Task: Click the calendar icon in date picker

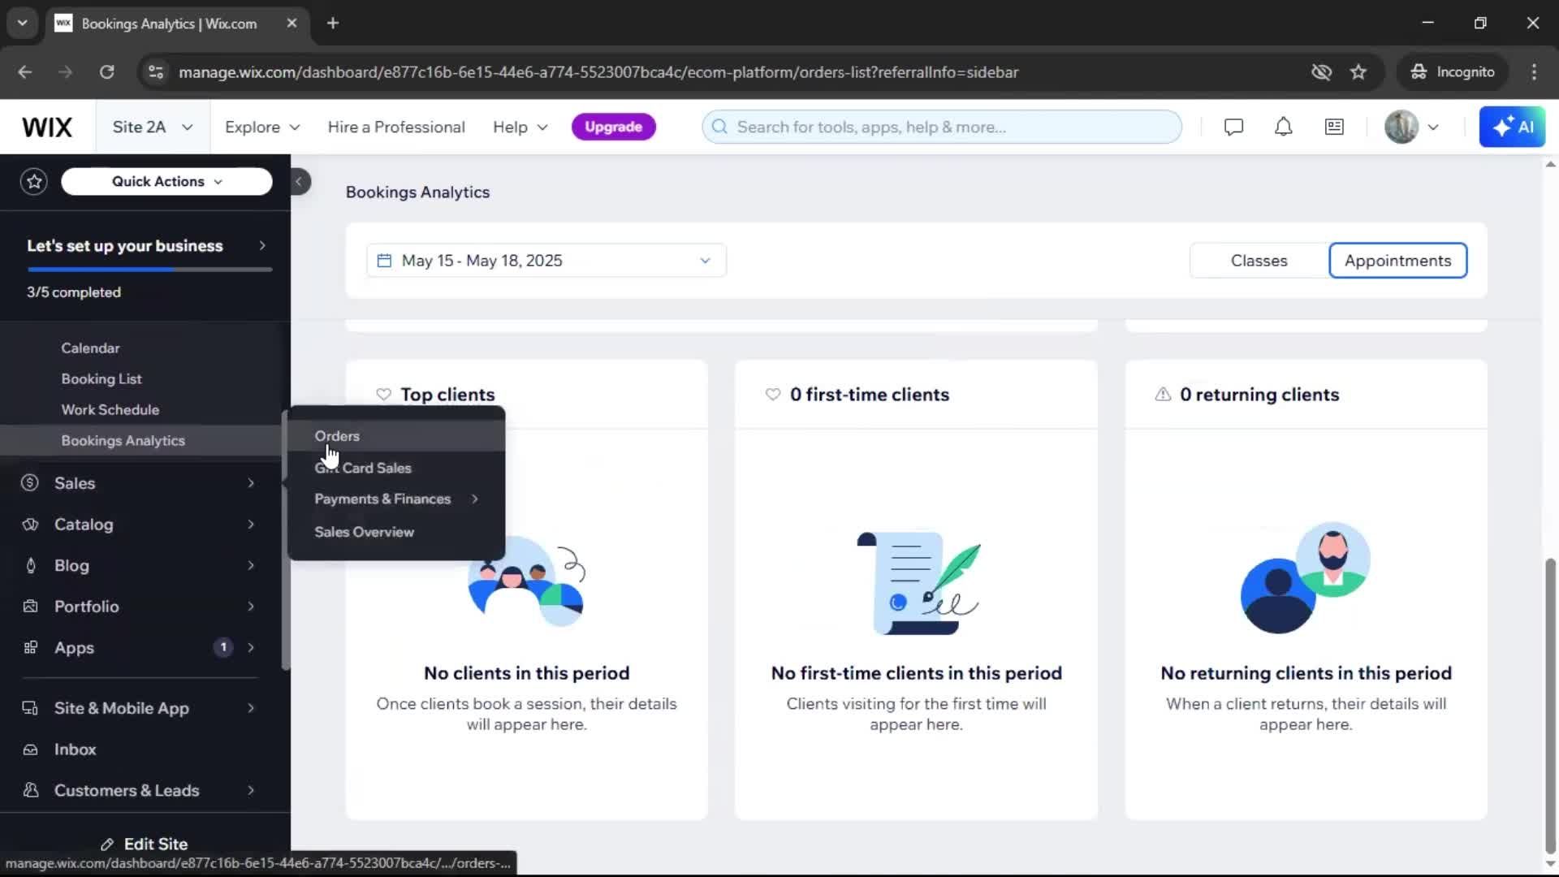Action: (x=384, y=261)
